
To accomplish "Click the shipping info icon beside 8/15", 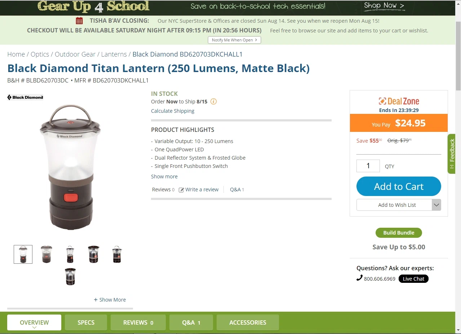I will tap(213, 102).
